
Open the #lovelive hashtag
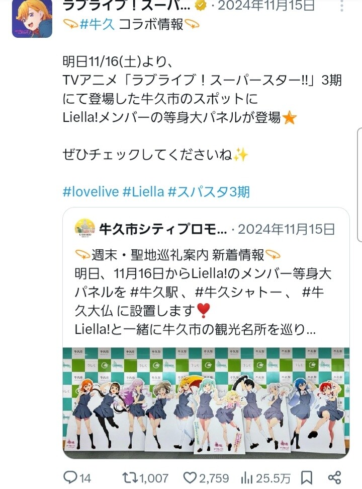click(x=90, y=191)
